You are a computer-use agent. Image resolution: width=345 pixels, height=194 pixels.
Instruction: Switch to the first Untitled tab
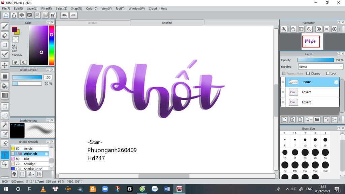pos(93,23)
